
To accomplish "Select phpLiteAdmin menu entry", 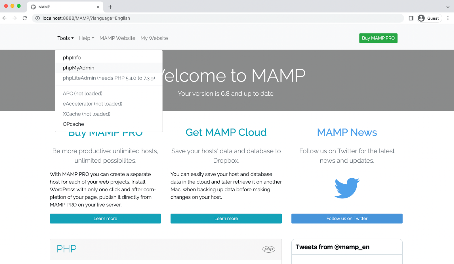I will [109, 78].
